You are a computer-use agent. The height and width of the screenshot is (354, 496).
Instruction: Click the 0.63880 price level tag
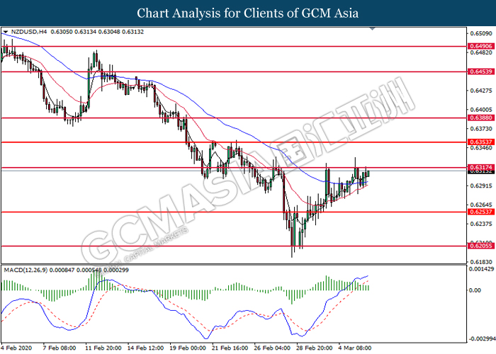click(x=481, y=118)
